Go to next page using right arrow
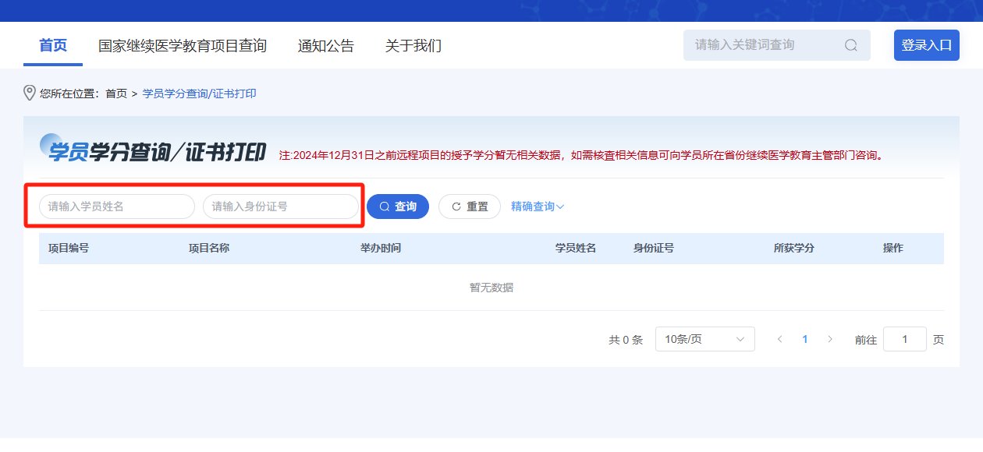 (x=830, y=340)
